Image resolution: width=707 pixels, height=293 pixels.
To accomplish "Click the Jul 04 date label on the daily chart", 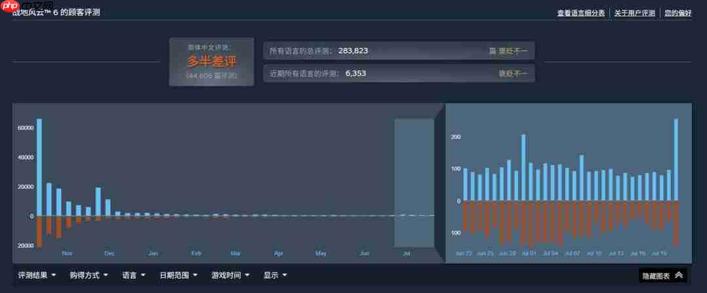I will pos(551,254).
